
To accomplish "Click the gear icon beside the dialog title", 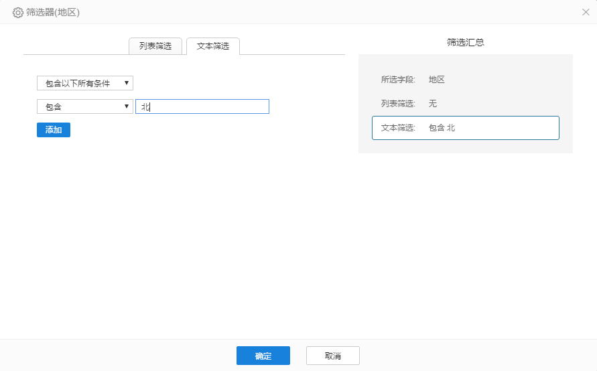I will pyautogui.click(x=18, y=12).
